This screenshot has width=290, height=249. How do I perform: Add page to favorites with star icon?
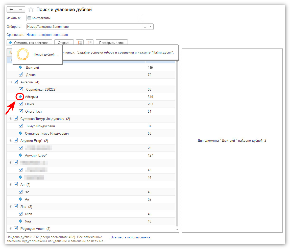click(31, 9)
